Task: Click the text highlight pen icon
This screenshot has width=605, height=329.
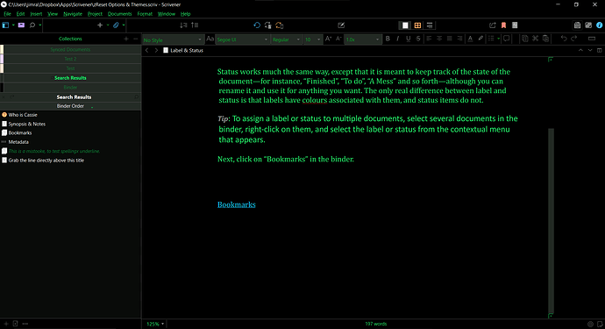Action: click(x=480, y=39)
